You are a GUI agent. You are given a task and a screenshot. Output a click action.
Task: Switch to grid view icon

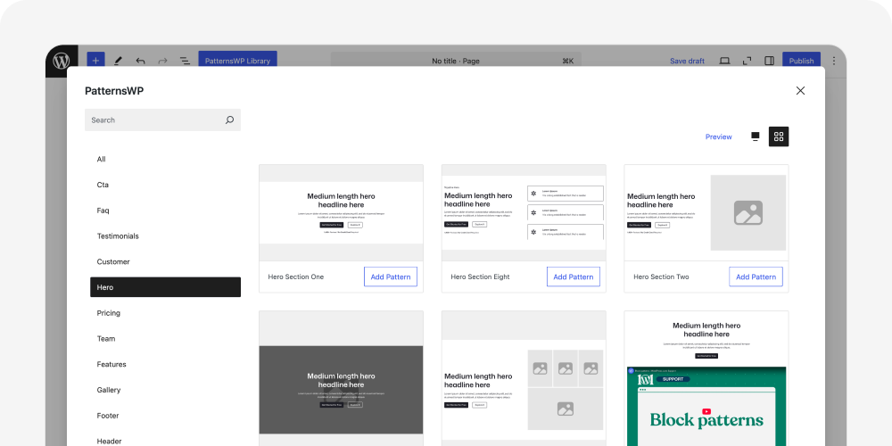(x=779, y=136)
